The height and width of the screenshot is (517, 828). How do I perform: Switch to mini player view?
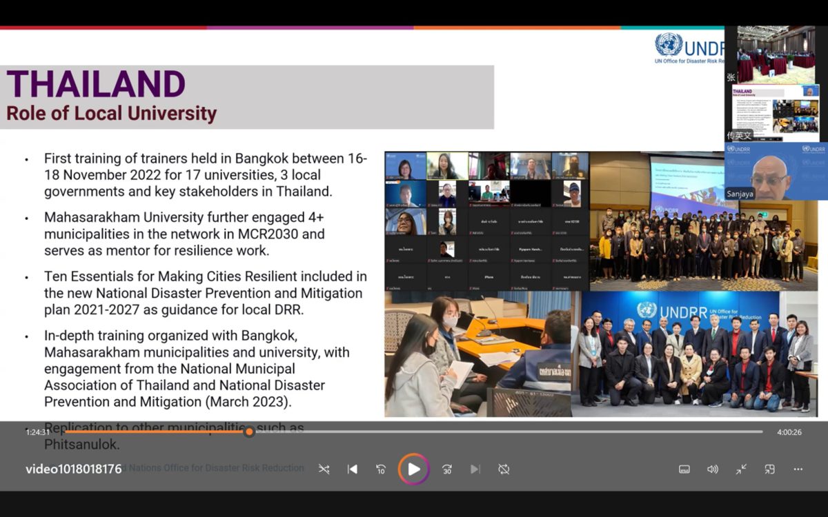click(769, 469)
